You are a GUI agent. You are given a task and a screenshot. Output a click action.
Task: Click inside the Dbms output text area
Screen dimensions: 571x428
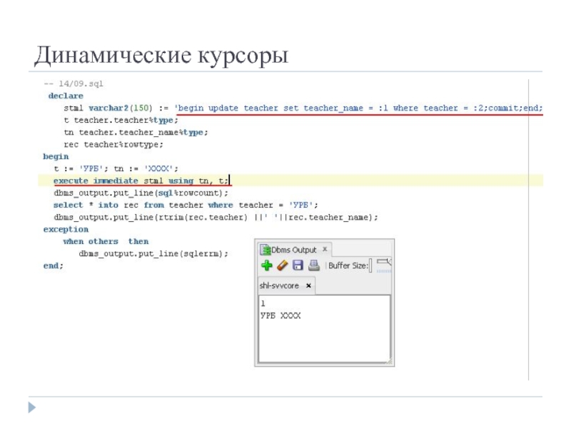click(x=324, y=342)
